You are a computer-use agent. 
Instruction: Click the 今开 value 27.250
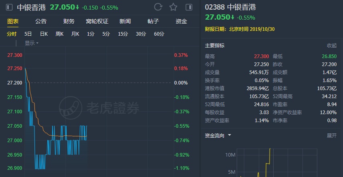[262, 64]
